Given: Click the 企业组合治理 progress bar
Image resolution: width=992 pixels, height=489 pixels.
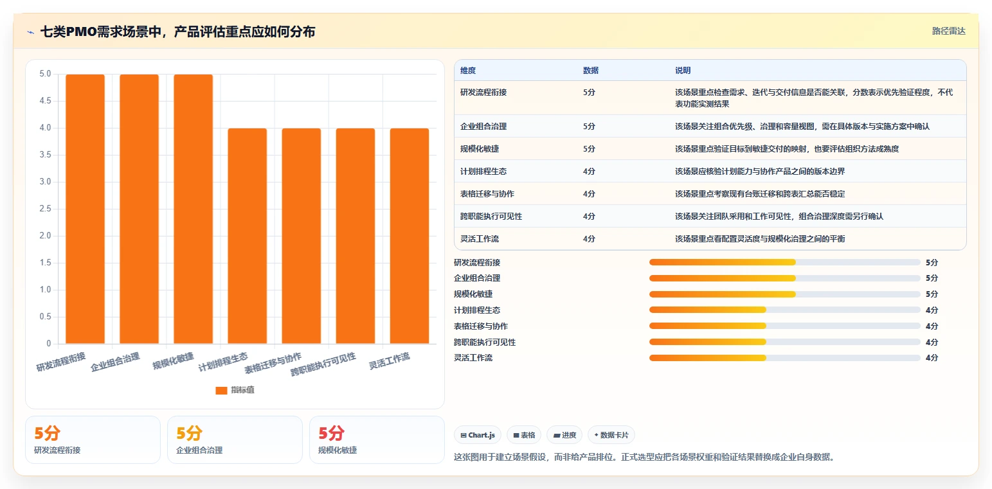Looking at the screenshot, I should tap(785, 278).
